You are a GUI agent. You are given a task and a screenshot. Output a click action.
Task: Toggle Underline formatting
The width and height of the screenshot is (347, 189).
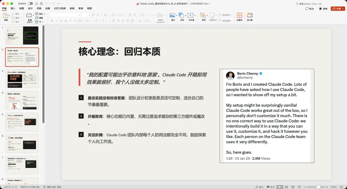click(x=61, y=21)
